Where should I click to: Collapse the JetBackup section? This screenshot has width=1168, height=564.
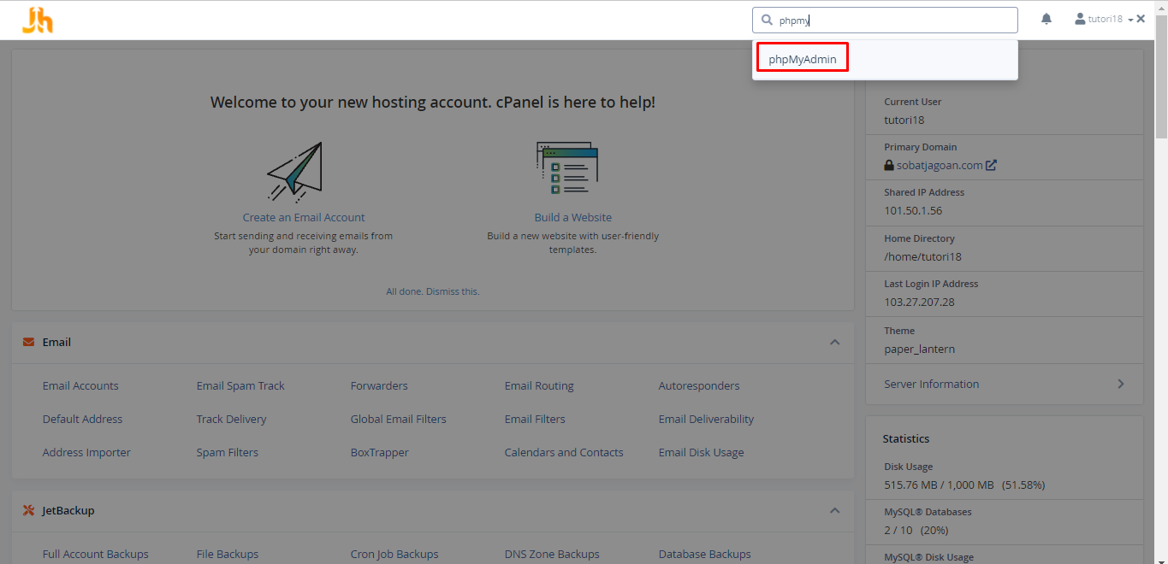[x=835, y=510]
